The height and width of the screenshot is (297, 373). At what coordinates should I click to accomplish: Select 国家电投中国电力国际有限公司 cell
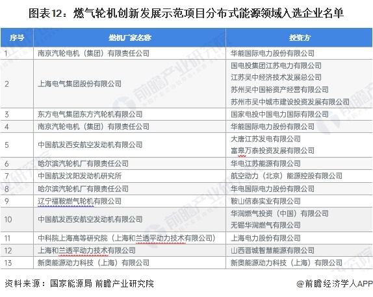(300, 114)
